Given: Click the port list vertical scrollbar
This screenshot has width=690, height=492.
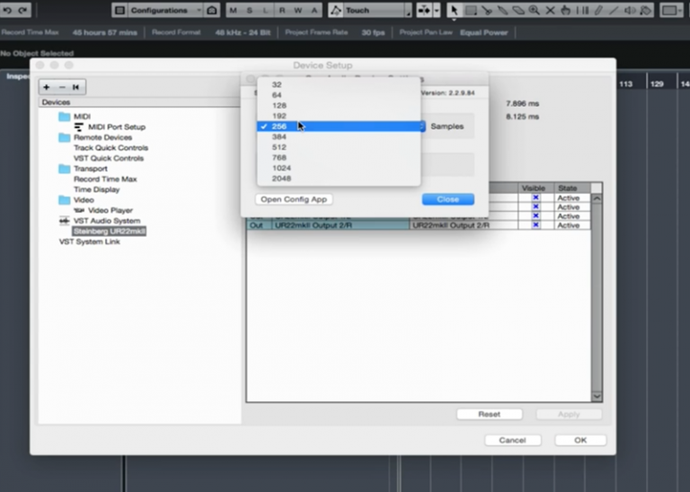Looking at the screenshot, I should [597, 296].
